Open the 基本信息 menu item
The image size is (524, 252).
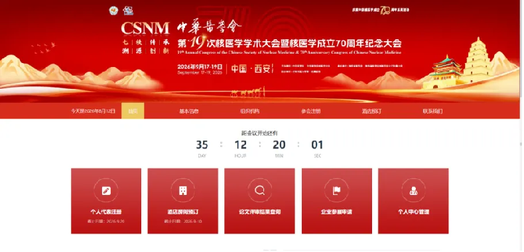tap(189, 111)
